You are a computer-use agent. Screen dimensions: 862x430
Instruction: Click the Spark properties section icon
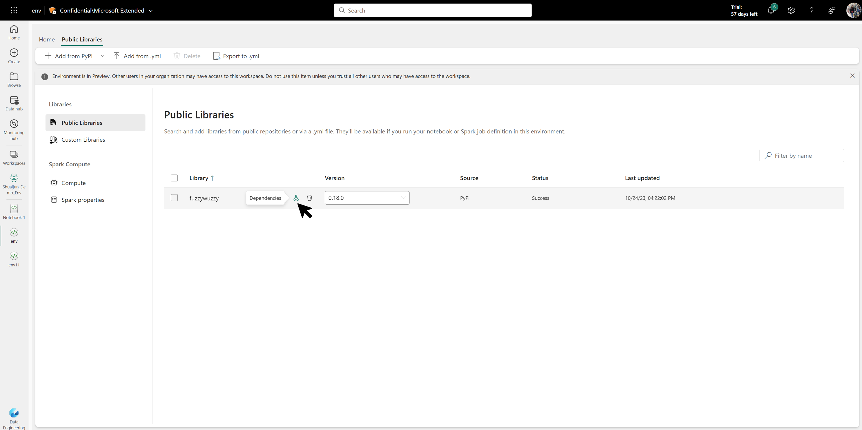click(x=54, y=199)
